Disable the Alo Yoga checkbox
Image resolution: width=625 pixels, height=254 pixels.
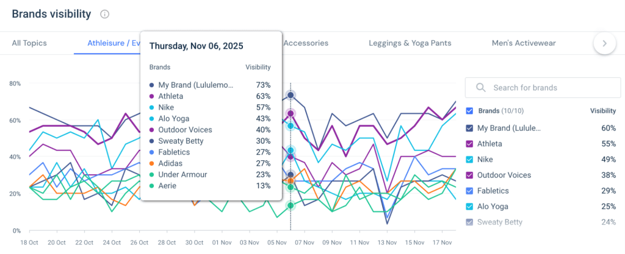click(x=469, y=206)
